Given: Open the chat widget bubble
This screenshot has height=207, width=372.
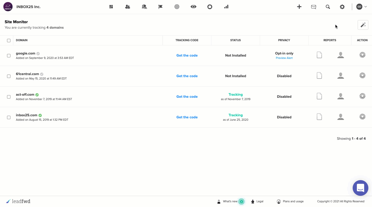Looking at the screenshot, I should [x=360, y=188].
